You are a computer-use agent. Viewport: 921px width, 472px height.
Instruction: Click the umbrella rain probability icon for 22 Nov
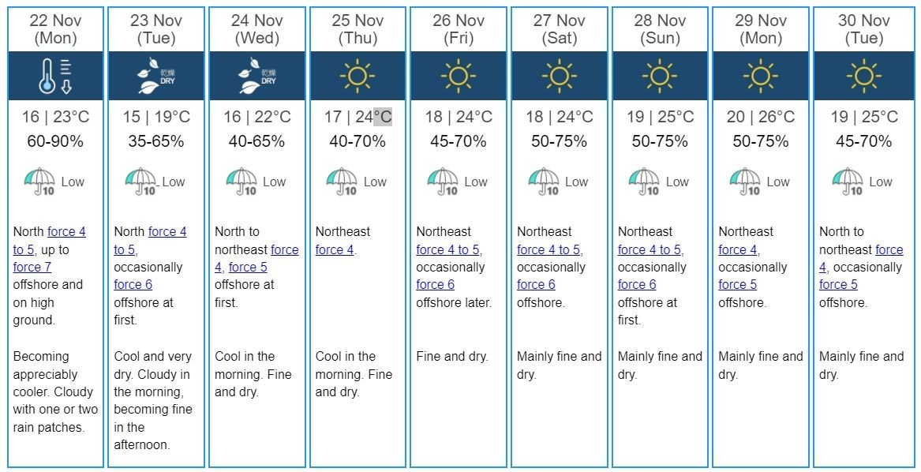[x=40, y=182]
